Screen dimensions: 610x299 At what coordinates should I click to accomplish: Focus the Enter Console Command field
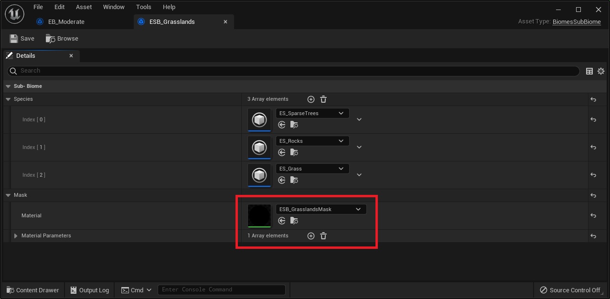pos(222,289)
